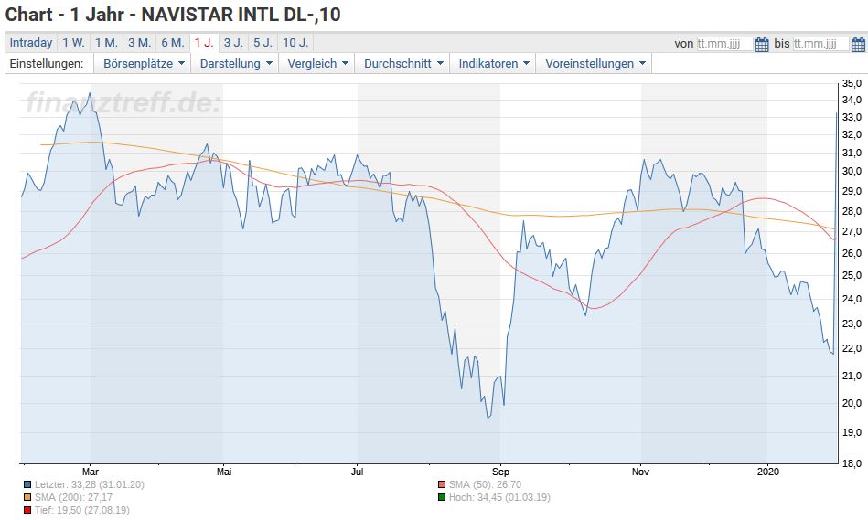Click the blue Letzter legend swatch
The width and height of the screenshot is (868, 520).
[27, 484]
